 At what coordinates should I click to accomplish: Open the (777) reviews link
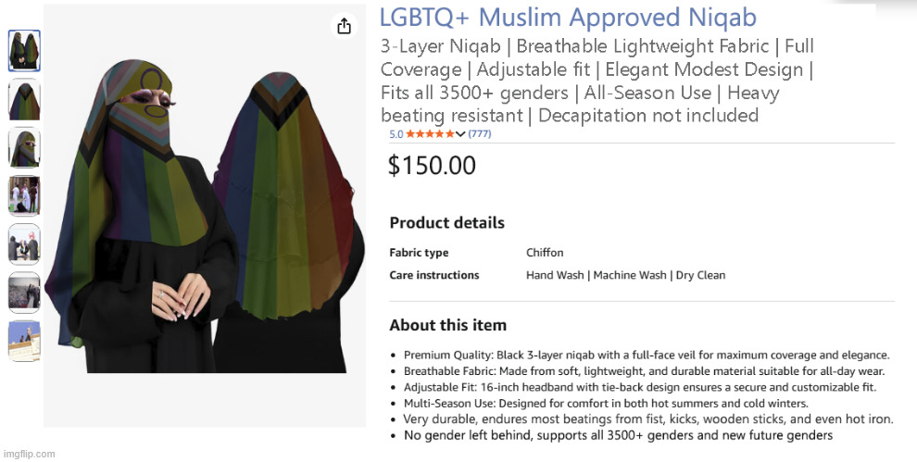coord(480,134)
